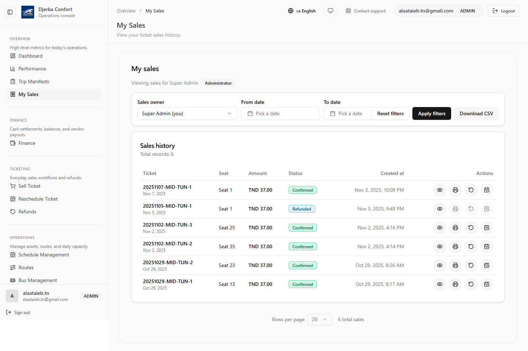
Task: Navigate to Sell Ticket
Action: 54,186
